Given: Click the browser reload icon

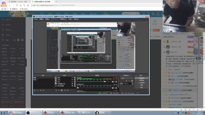Looking at the screenshot, I should (17, 5).
